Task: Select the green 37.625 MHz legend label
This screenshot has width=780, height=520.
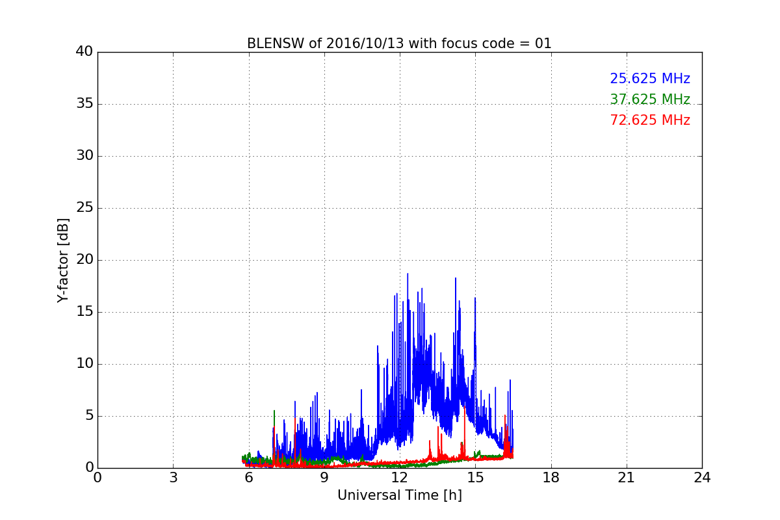Action: [x=650, y=99]
